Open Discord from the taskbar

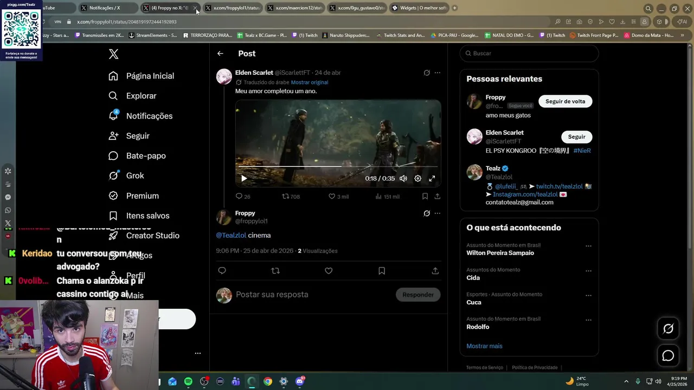pyautogui.click(x=299, y=381)
